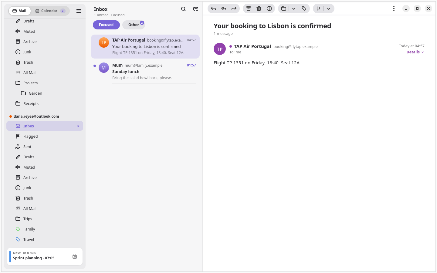Select the Focused inbox tab
Screen dimensions: 437x273
coord(106,25)
